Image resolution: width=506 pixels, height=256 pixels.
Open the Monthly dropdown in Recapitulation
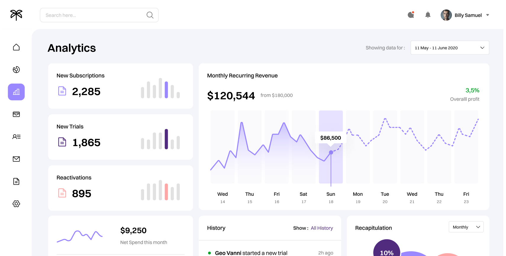(x=466, y=227)
